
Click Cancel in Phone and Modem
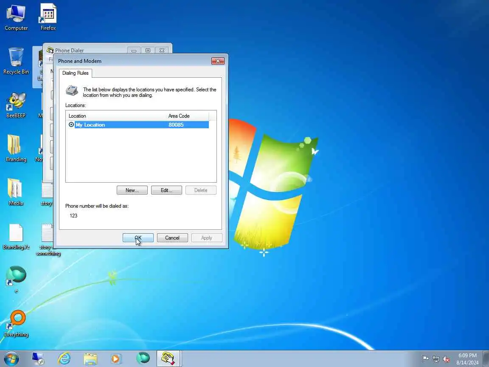tap(172, 238)
